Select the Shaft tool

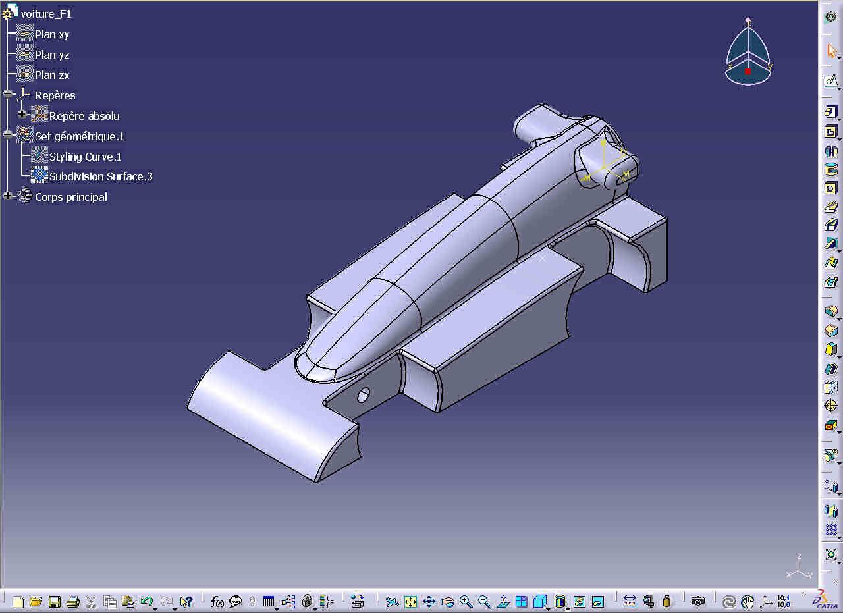[830, 151]
